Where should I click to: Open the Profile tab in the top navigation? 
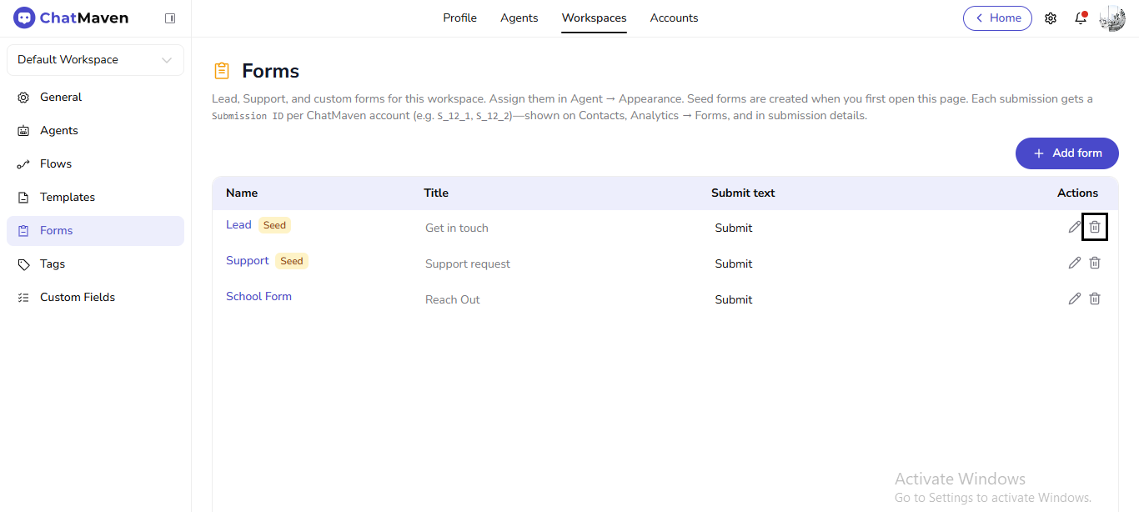[x=459, y=18]
